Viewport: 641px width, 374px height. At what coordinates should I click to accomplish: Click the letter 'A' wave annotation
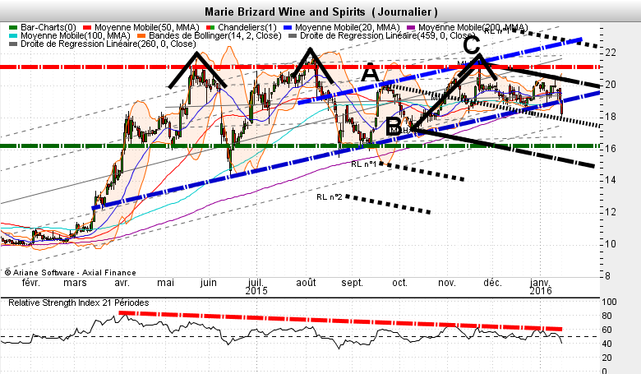(371, 73)
